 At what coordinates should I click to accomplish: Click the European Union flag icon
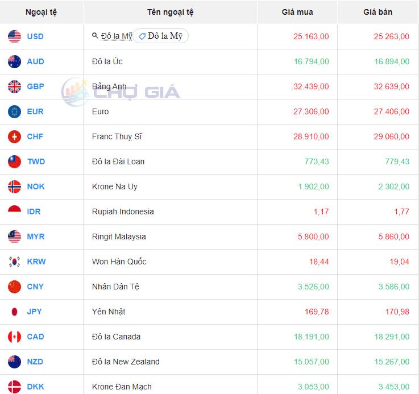[14, 111]
